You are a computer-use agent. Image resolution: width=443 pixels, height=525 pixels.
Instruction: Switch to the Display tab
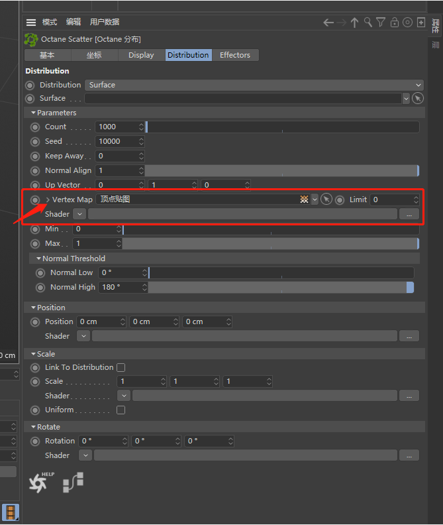pos(141,55)
